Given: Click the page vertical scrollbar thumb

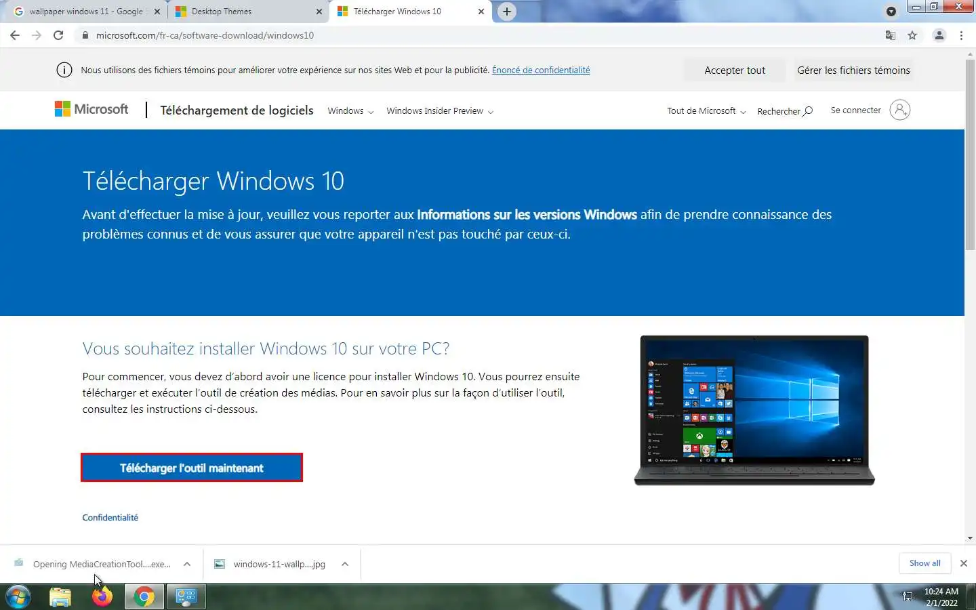Looking at the screenshot, I should coord(970,155).
